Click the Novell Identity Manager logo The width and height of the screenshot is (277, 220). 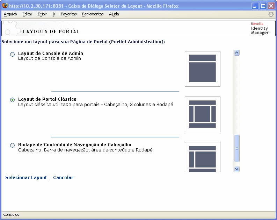point(260,28)
